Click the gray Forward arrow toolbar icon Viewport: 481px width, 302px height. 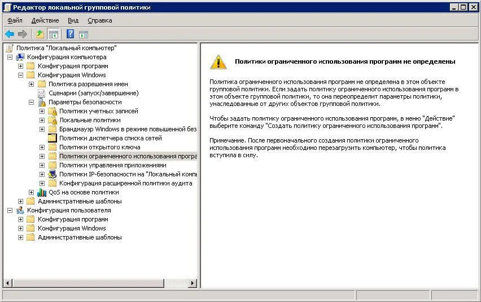point(23,34)
